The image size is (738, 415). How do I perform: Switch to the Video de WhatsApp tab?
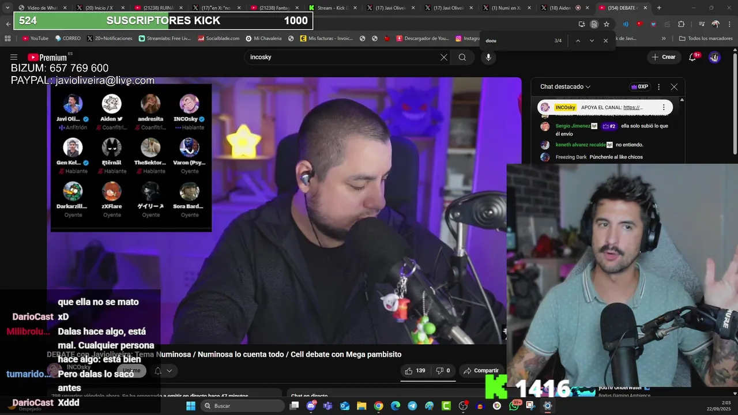click(x=42, y=8)
